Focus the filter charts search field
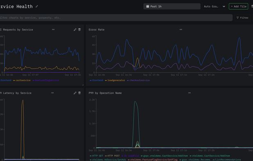Screen dimensions: 253x161 (x=116, y=18)
